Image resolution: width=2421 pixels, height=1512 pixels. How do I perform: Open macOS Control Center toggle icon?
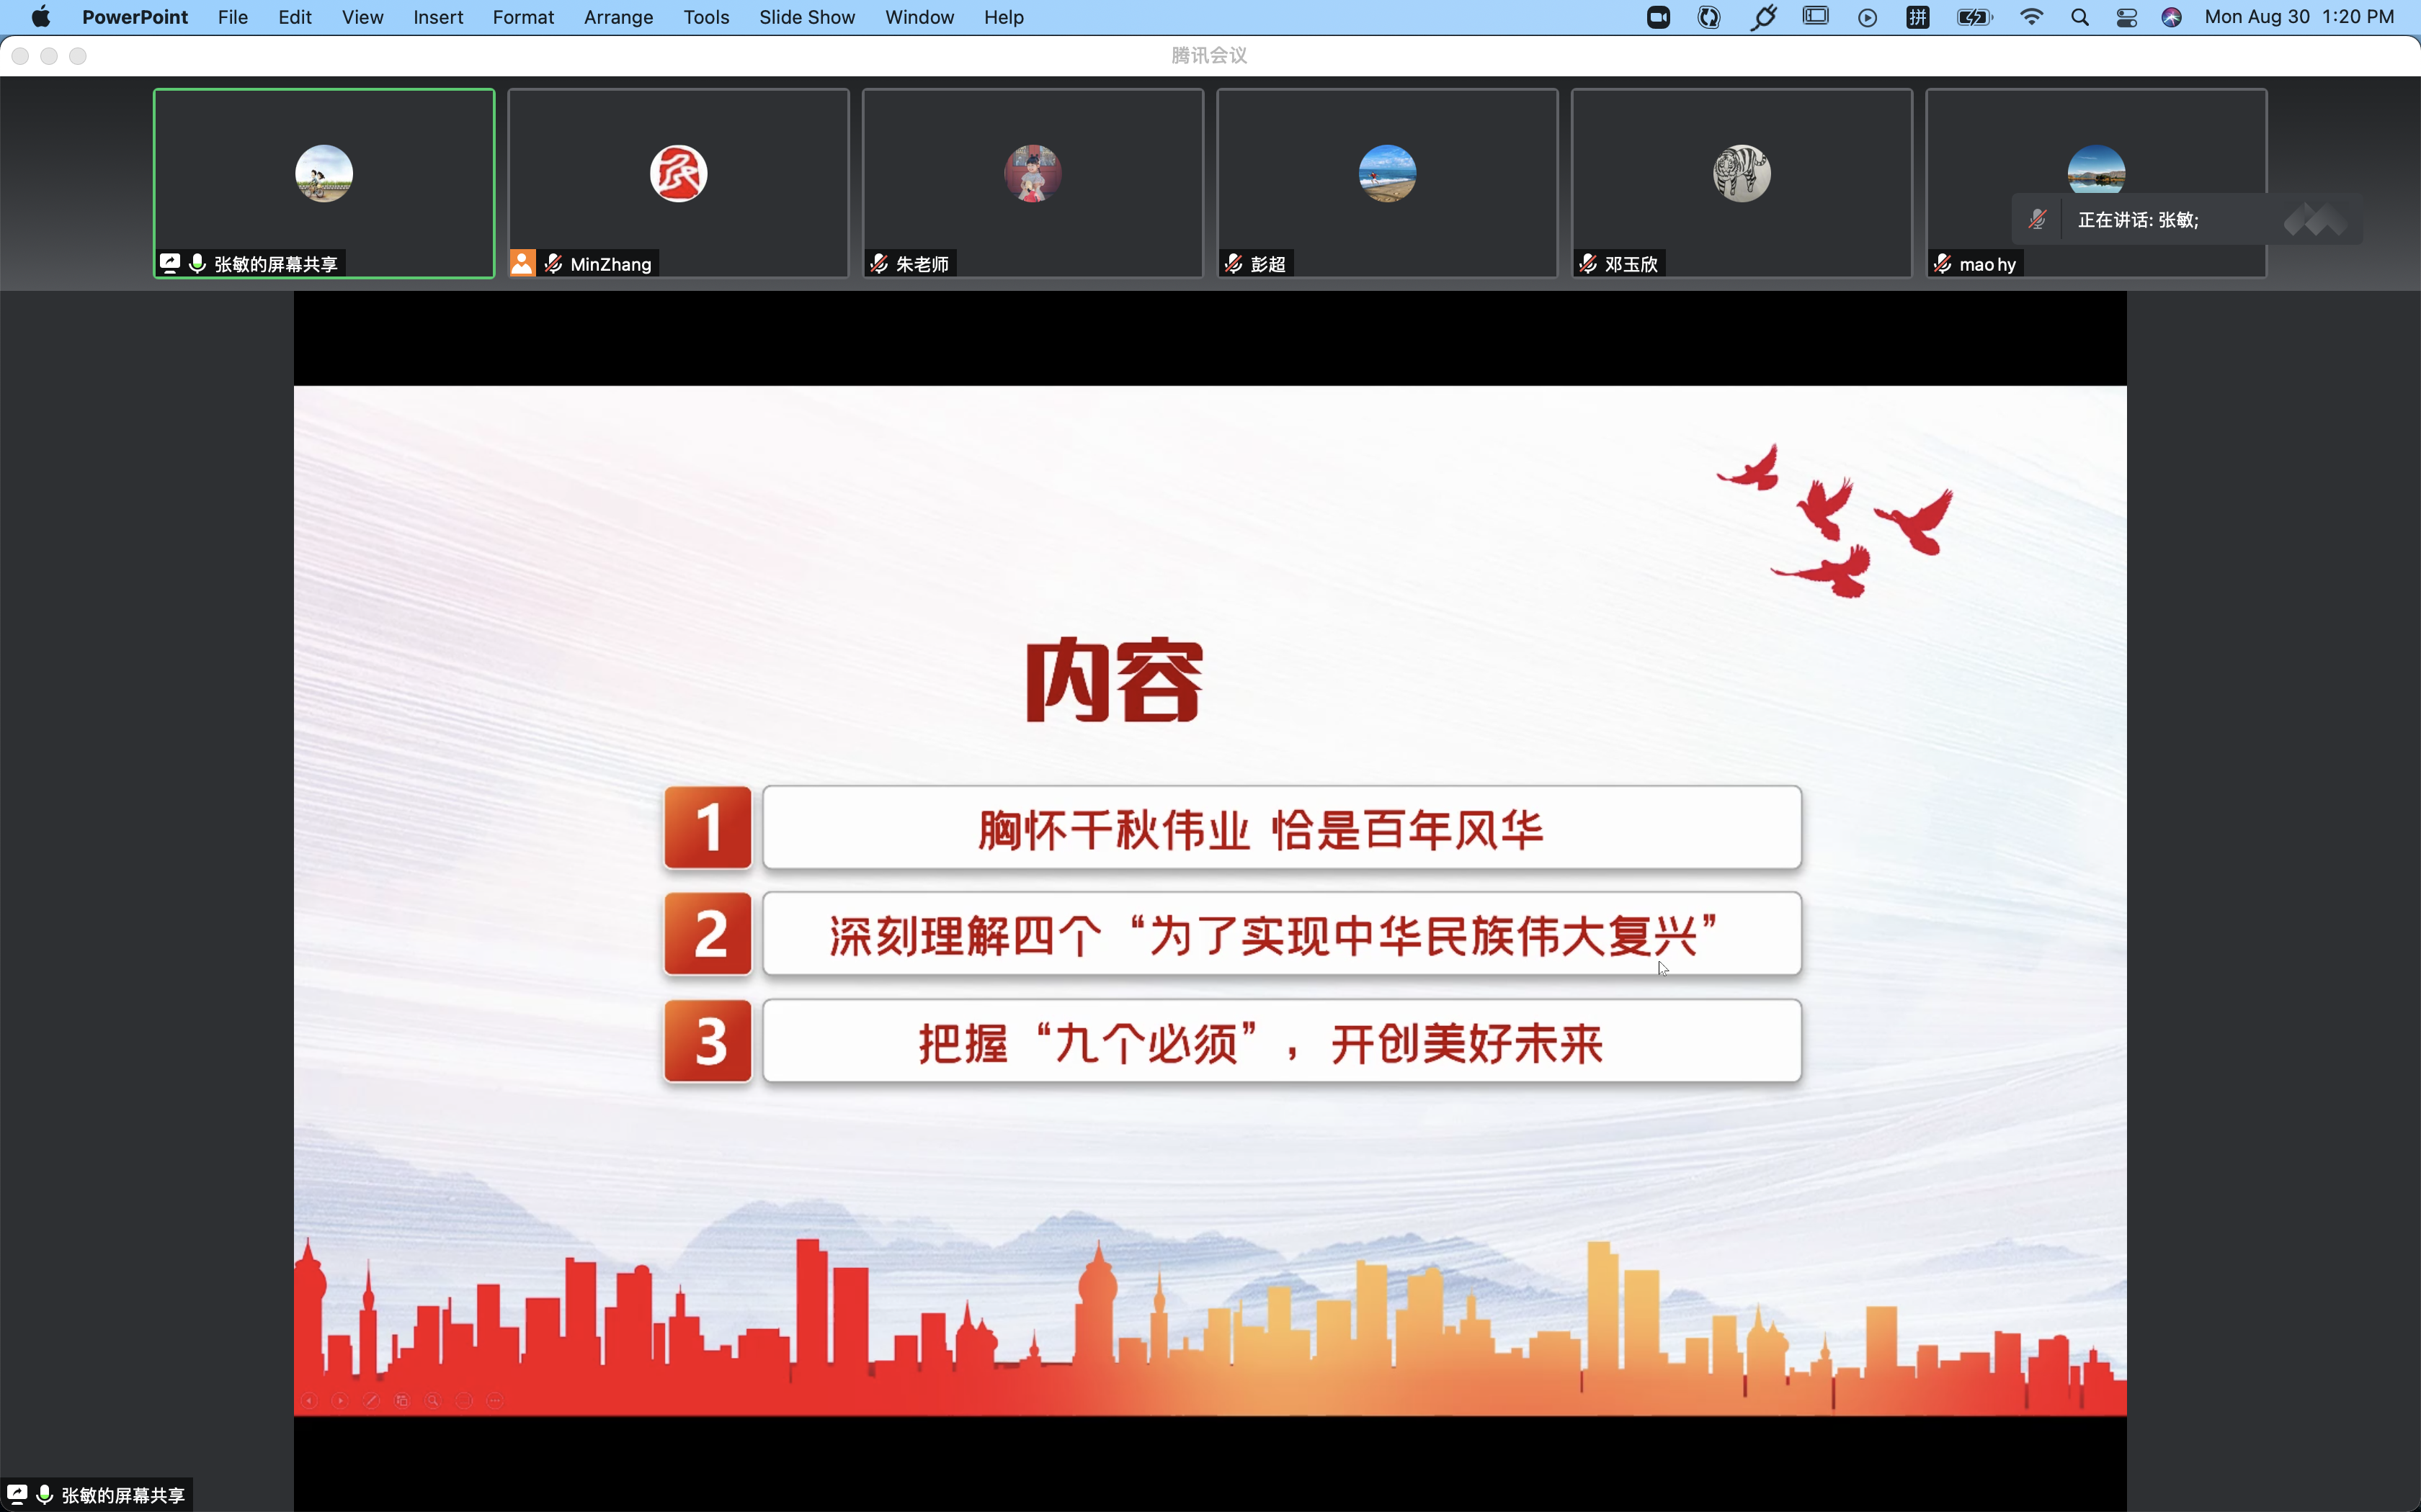click(2127, 17)
